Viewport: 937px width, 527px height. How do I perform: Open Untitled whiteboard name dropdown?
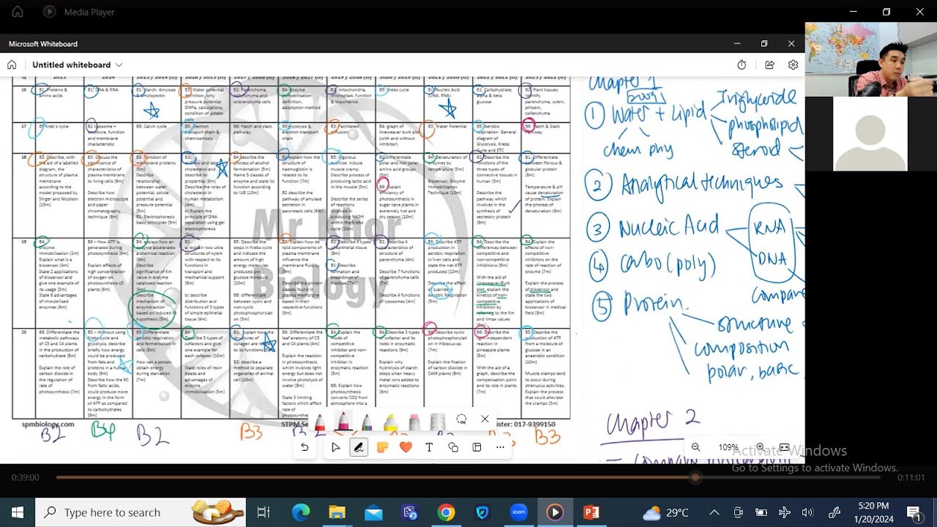(77, 65)
